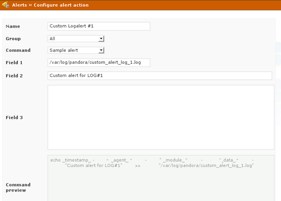Image resolution: width=281 pixels, height=201 pixels.
Task: Click the Field 1 label
Action: [x=14, y=63]
